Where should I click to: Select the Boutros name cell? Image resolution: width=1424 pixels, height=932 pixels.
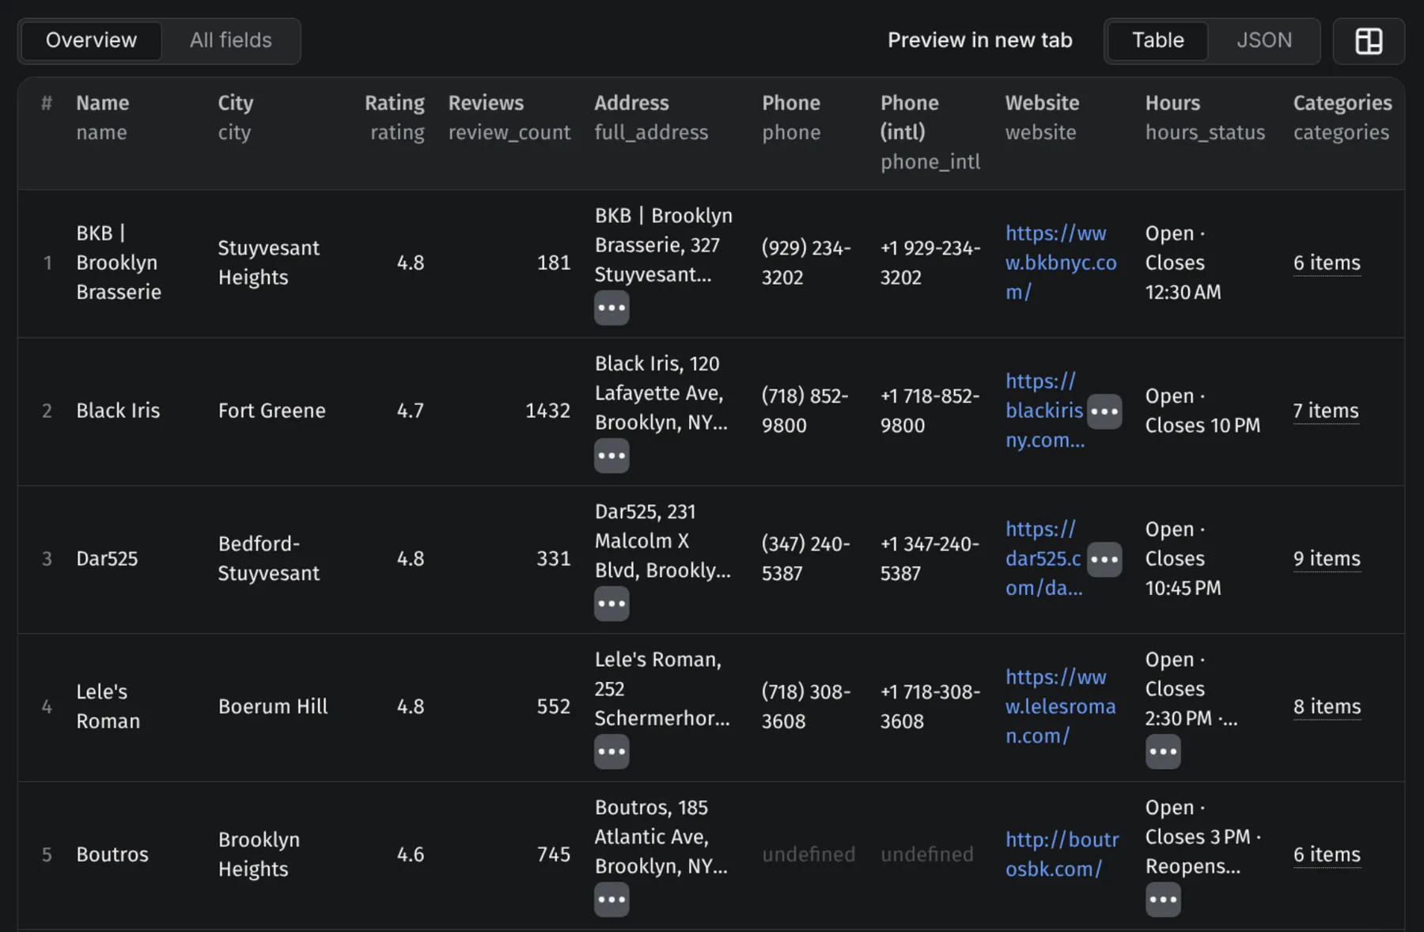(112, 854)
